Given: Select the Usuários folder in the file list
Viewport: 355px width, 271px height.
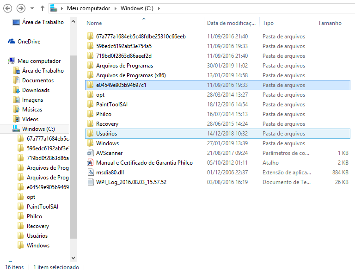Looking at the screenshot, I should [x=218, y=134].
